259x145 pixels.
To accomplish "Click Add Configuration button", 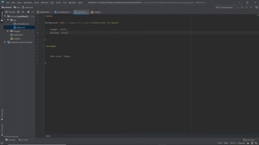I will coord(225,7).
